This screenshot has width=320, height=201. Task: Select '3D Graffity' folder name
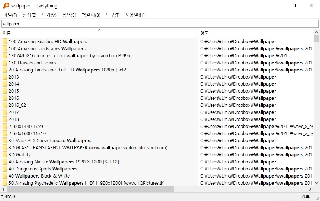coord(20,155)
